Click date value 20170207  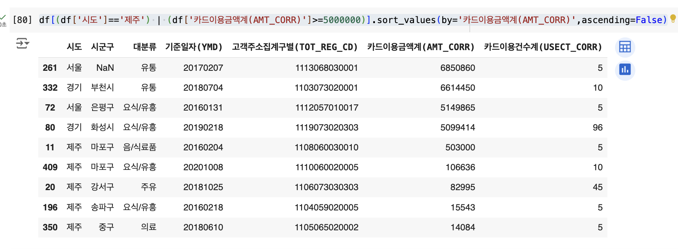click(x=203, y=68)
